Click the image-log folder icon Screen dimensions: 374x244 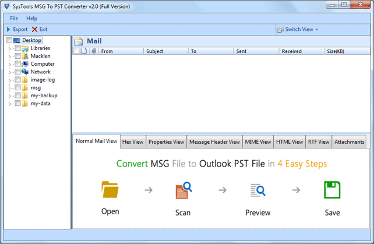(25, 80)
